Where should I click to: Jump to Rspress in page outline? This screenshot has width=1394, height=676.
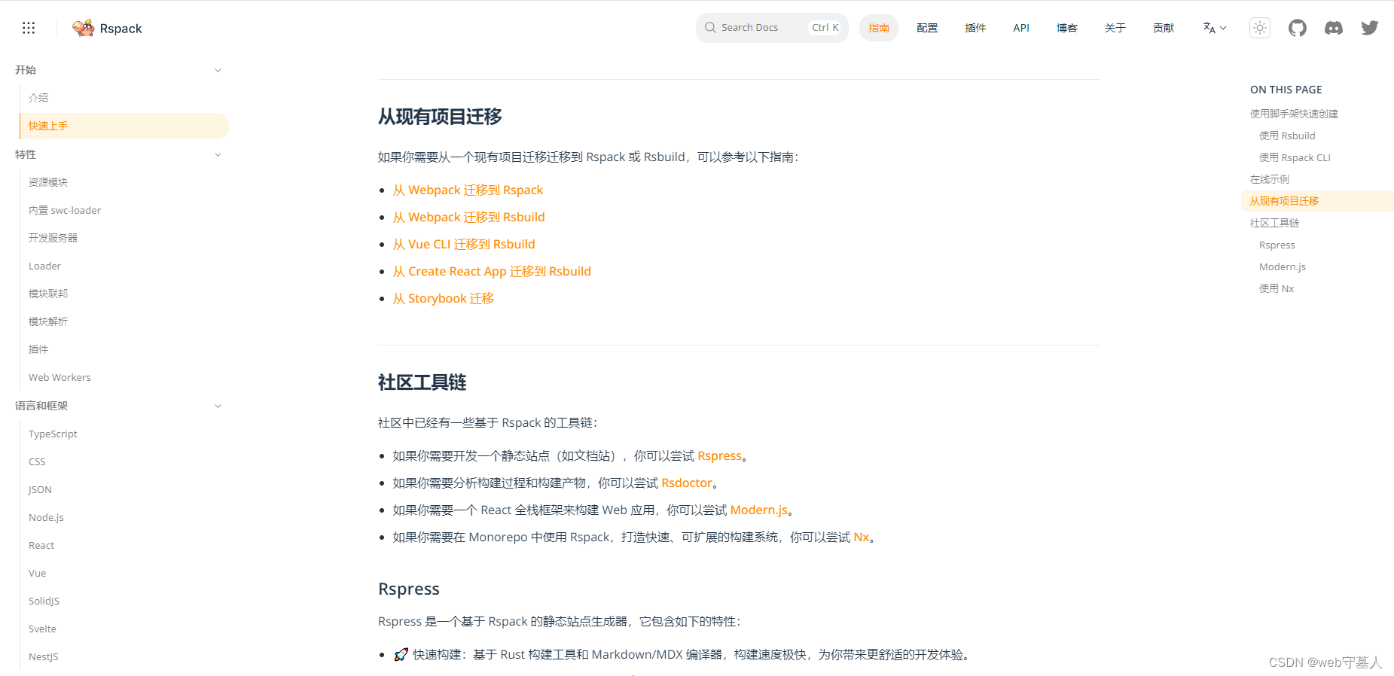pyautogui.click(x=1277, y=245)
